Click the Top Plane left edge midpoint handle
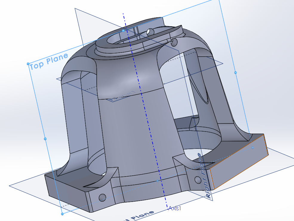 [45, 139]
